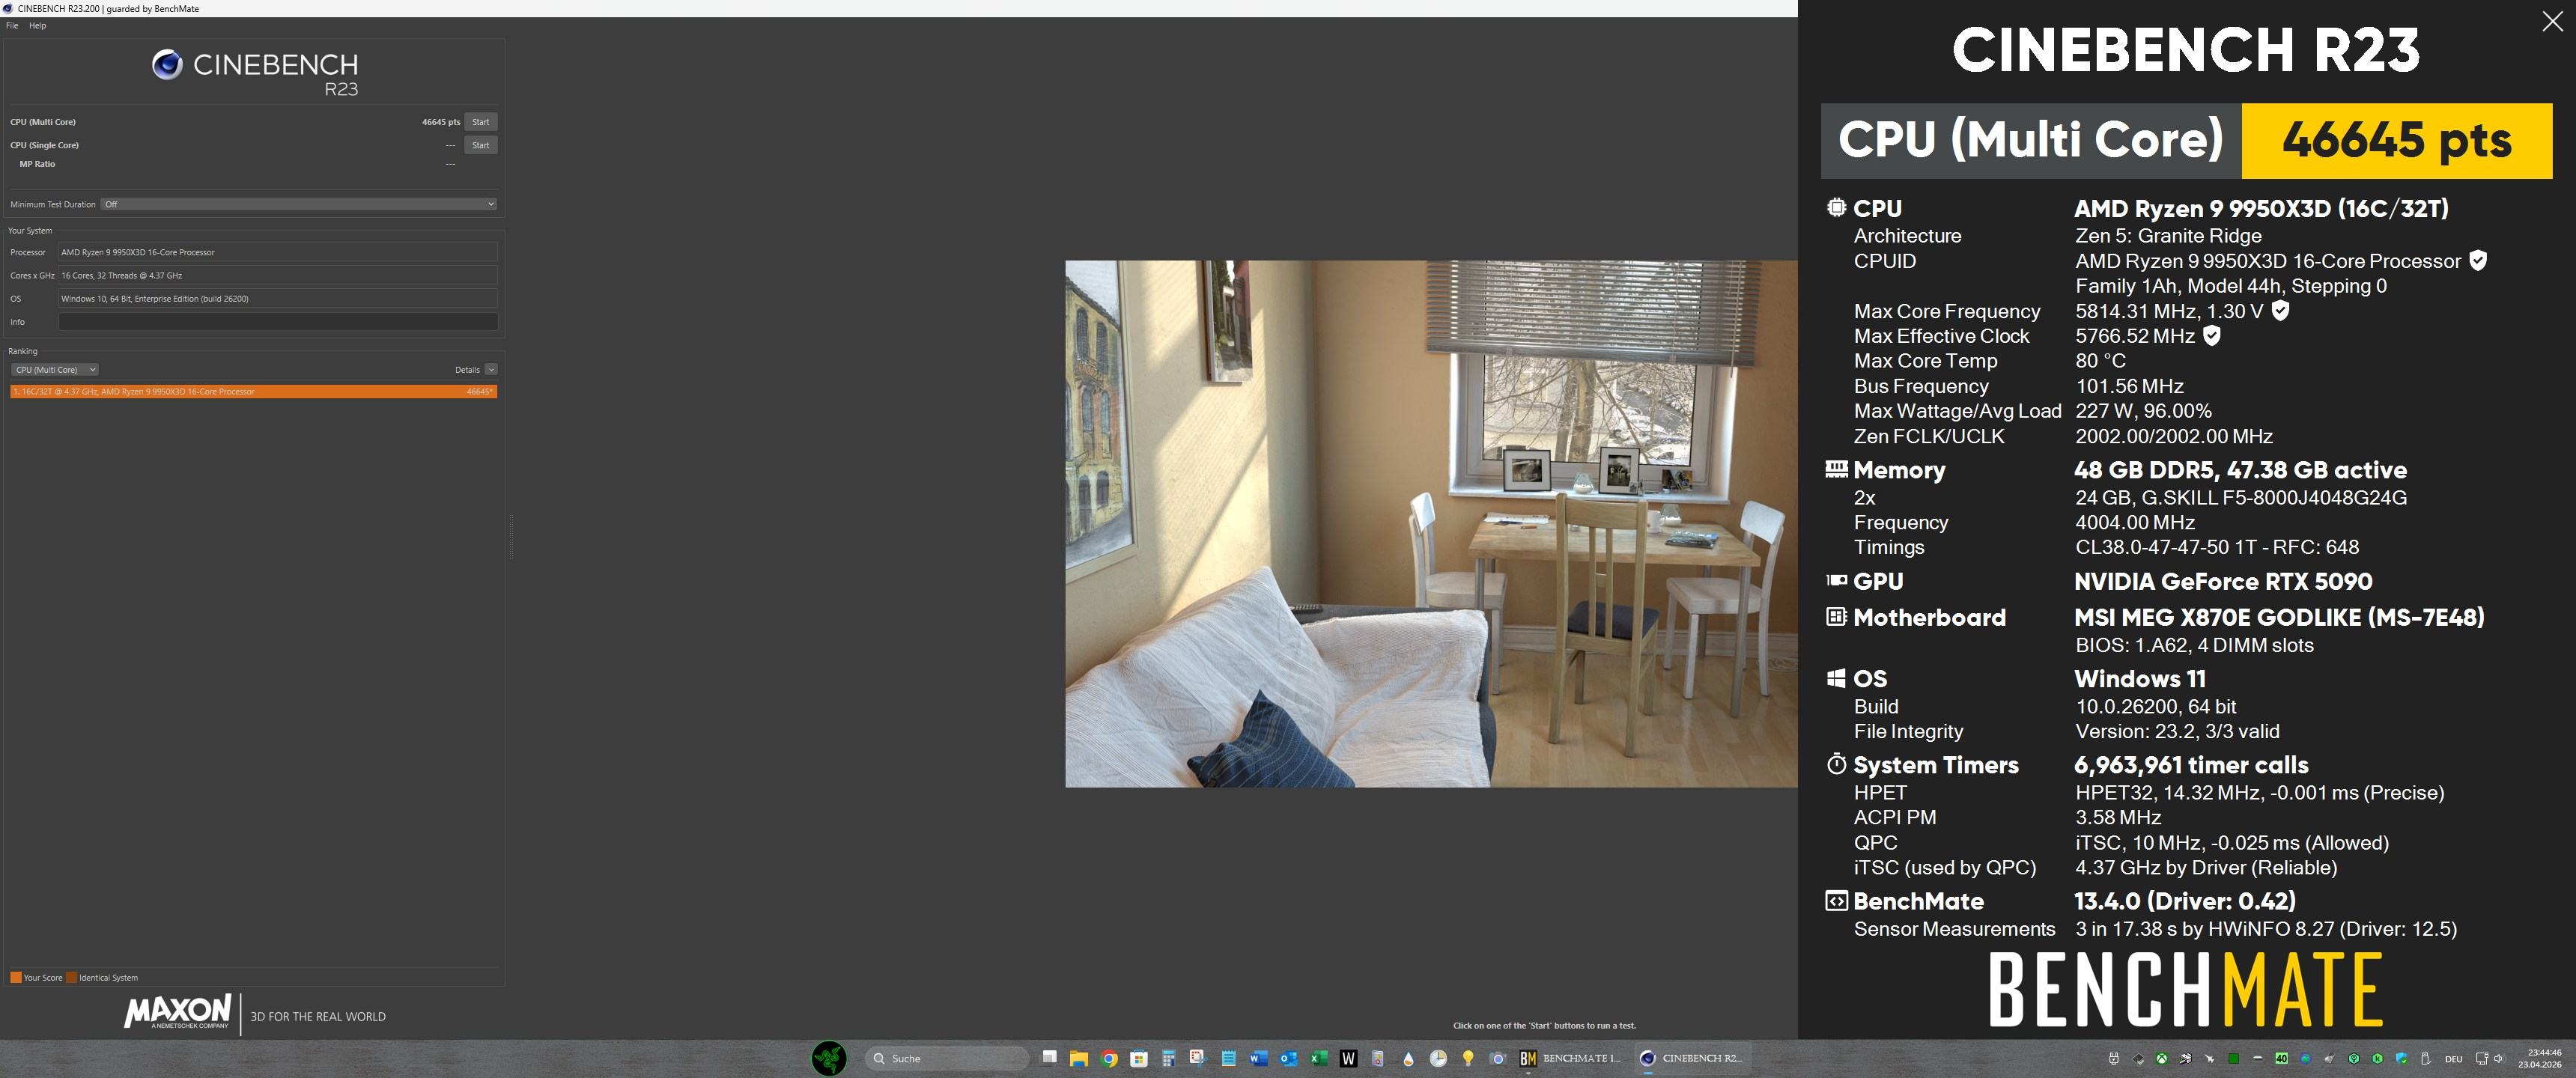This screenshot has width=2576, height=1078.
Task: Click the Info input field
Action: click(x=277, y=322)
